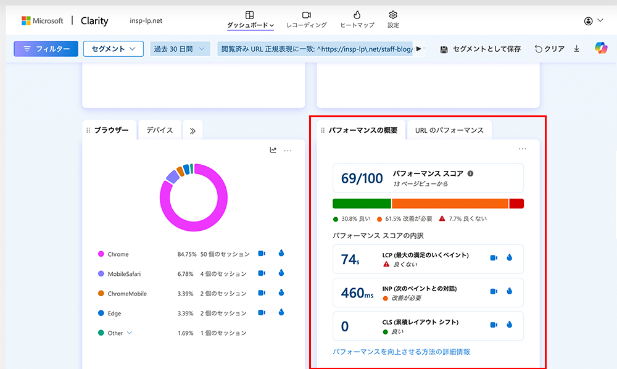Click the 84.75% Chrome percentage

tap(186, 254)
